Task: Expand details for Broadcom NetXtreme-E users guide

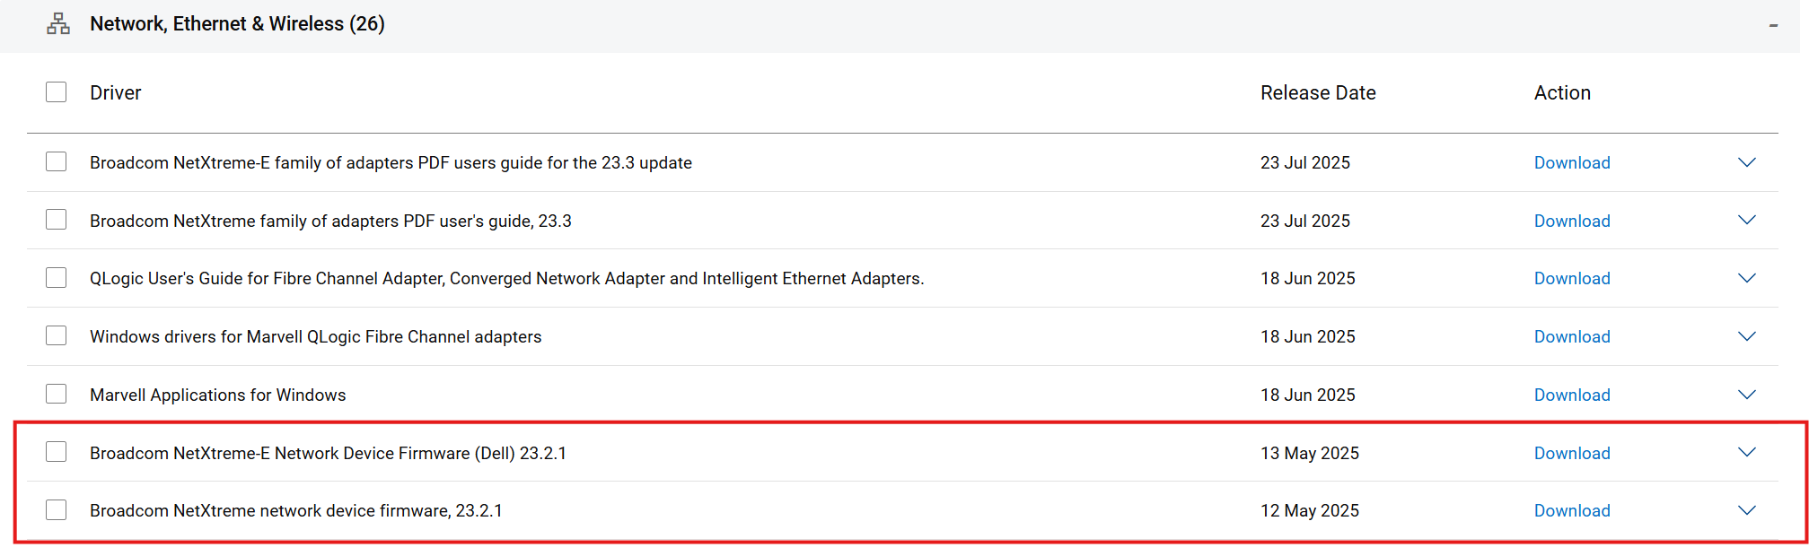Action: pos(1747,162)
